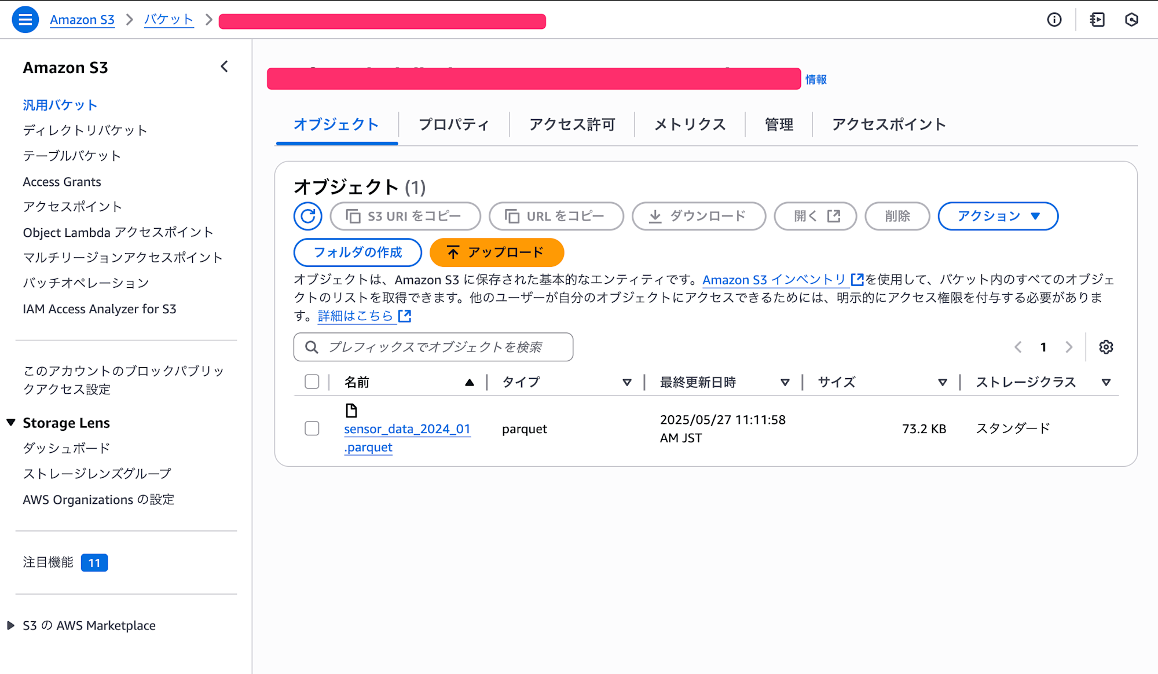Collapse the Storage Lens section
Screen dimensions: 1158x674
point(11,423)
